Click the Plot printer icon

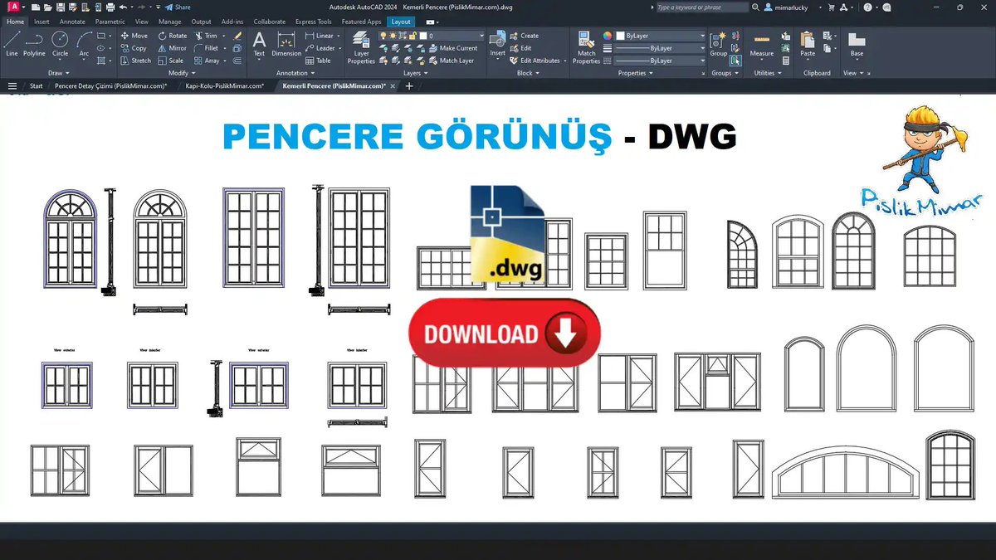110,7
